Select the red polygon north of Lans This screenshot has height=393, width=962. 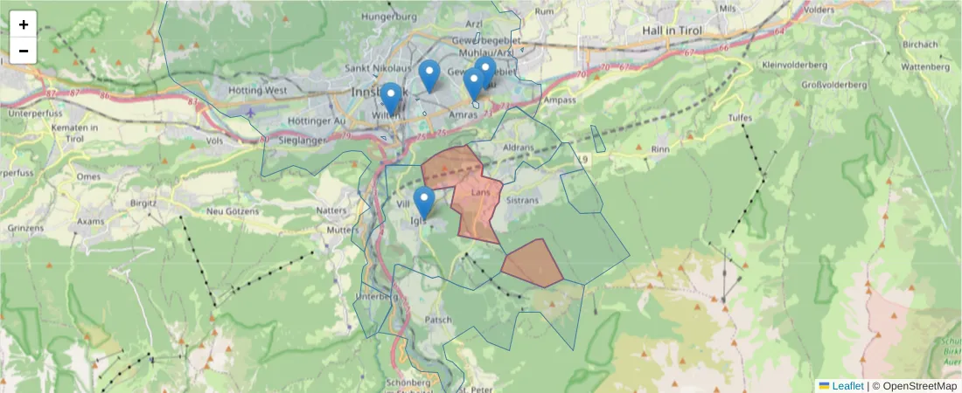(x=453, y=166)
